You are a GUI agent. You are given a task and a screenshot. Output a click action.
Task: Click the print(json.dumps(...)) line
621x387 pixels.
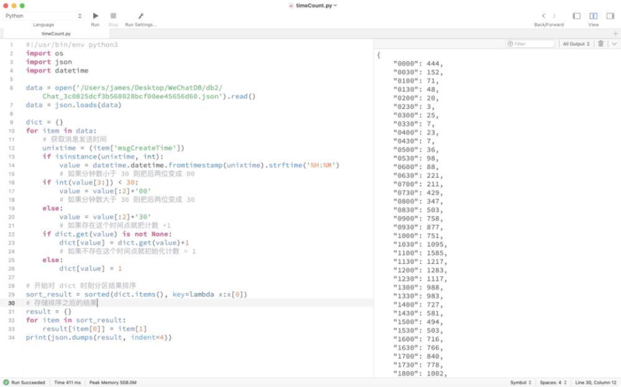pyautogui.click(x=99, y=337)
